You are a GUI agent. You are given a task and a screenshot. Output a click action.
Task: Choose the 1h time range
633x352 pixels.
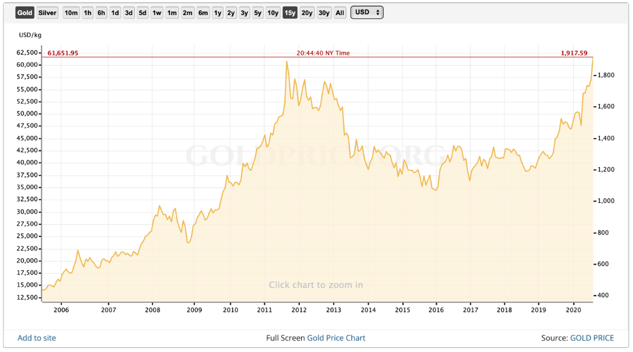(x=87, y=13)
